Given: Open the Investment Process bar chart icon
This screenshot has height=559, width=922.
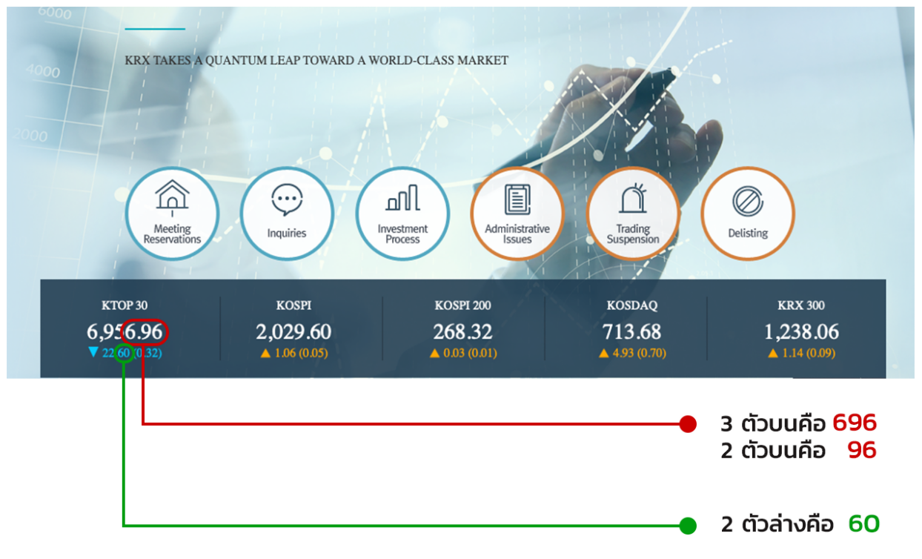Looking at the screenshot, I should (x=402, y=198).
